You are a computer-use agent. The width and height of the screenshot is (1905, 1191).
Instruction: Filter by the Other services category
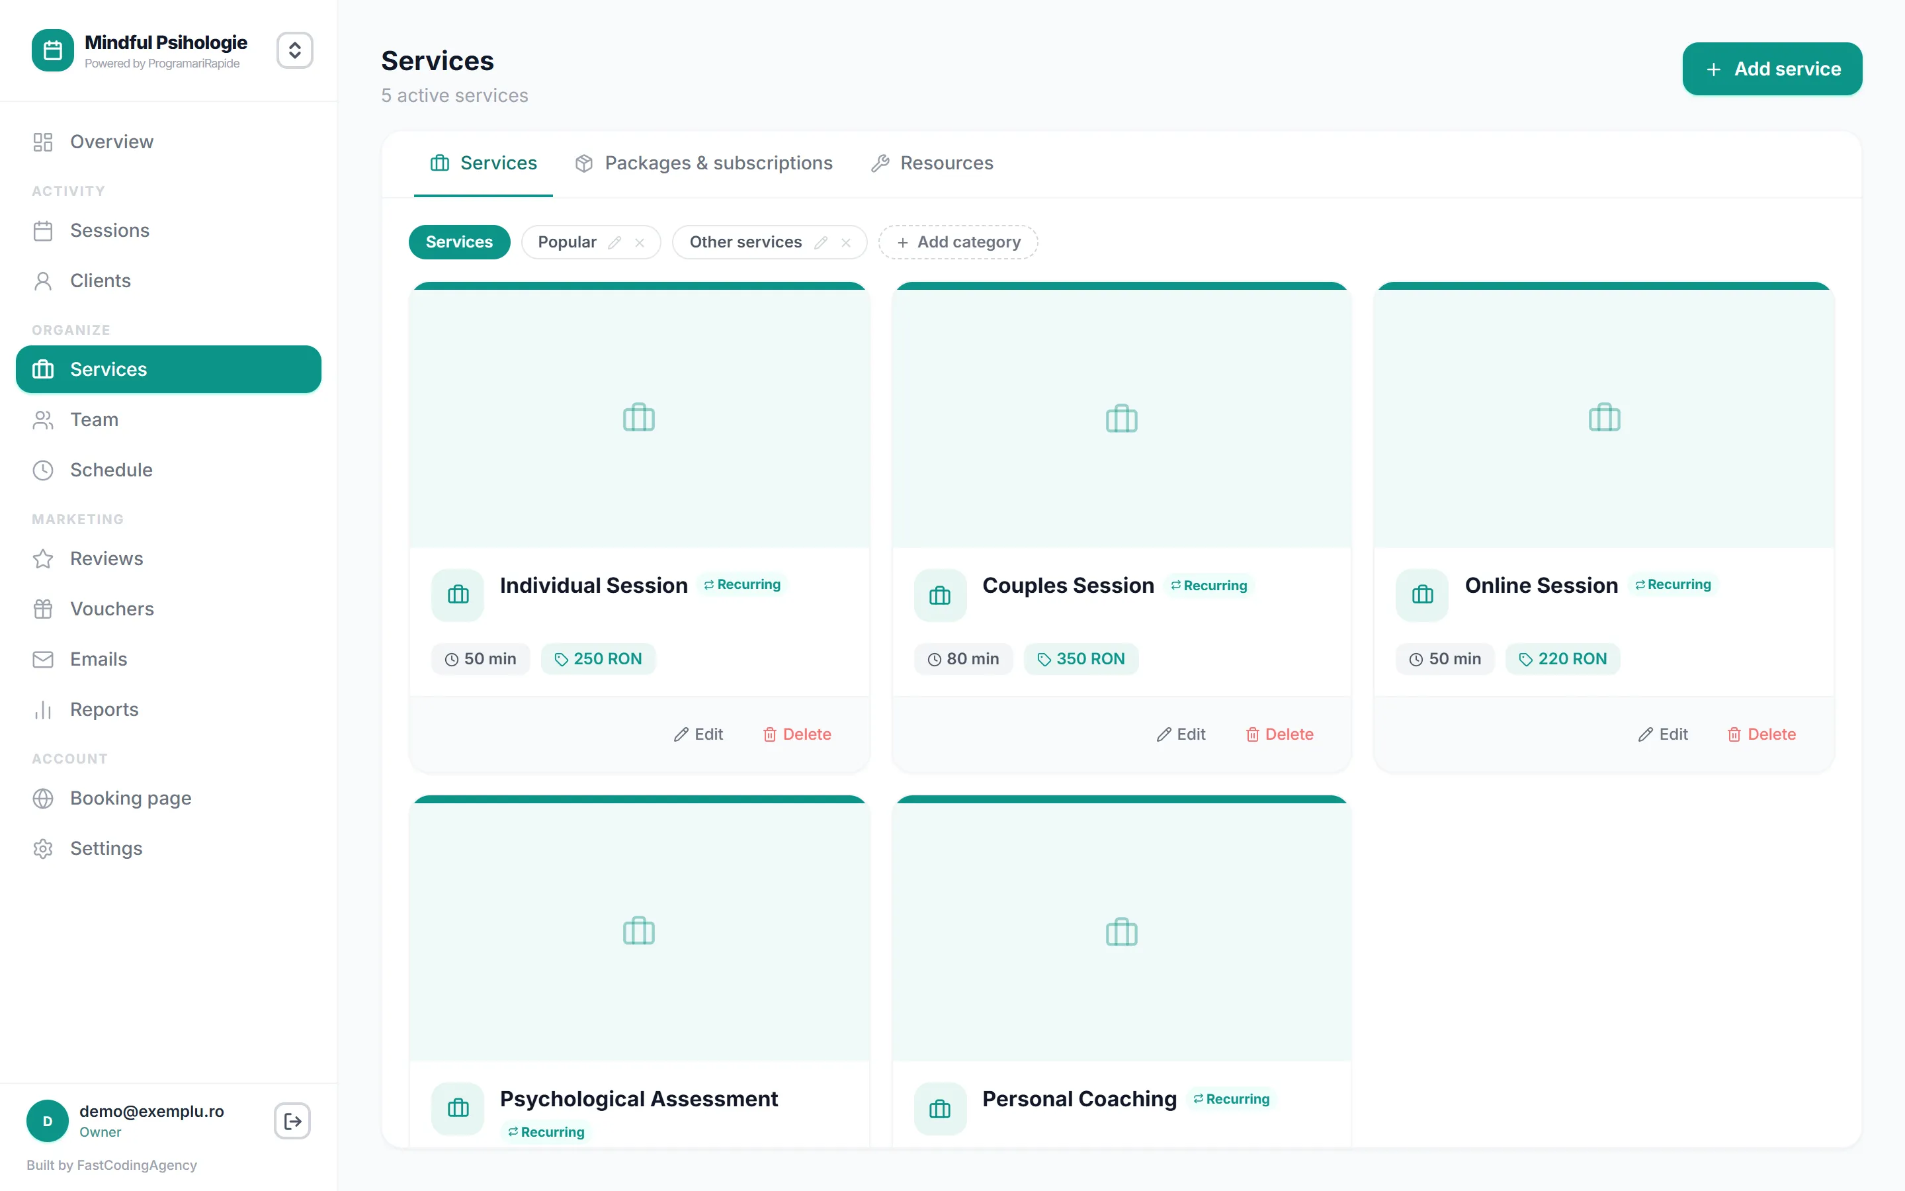tap(745, 242)
